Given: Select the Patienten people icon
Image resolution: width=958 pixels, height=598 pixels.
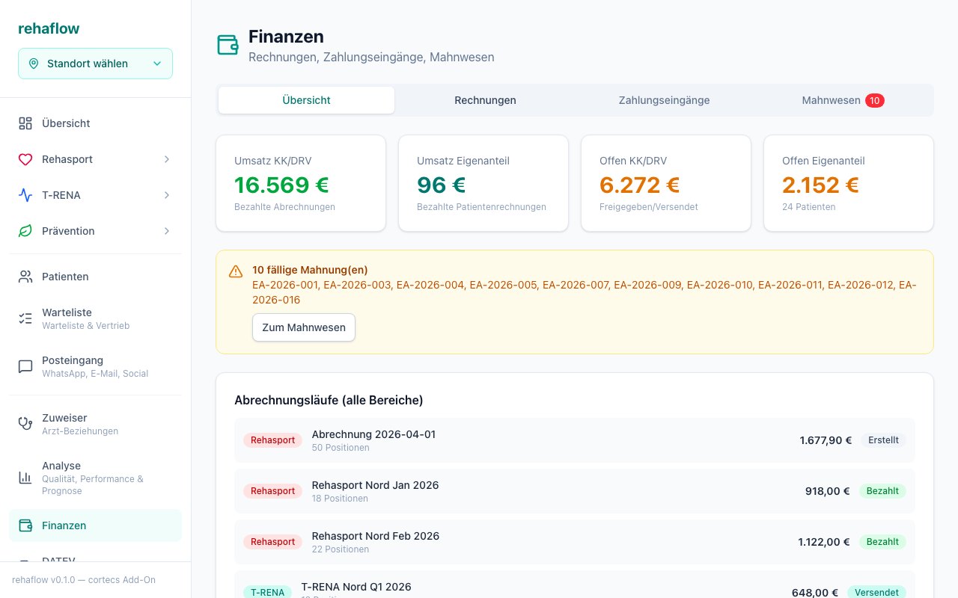Looking at the screenshot, I should 25,277.
